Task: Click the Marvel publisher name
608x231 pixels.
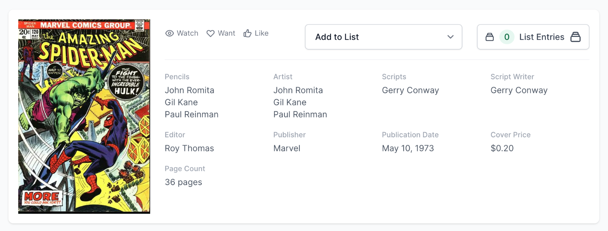Action: pos(287,148)
